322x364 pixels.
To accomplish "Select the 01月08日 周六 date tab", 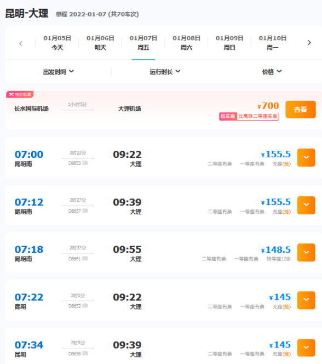I will tap(186, 43).
